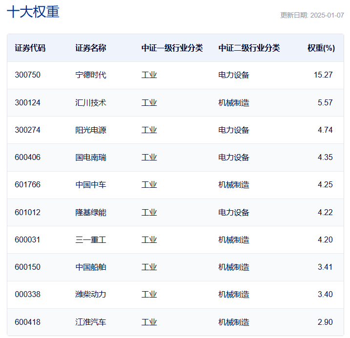The height and width of the screenshot is (338, 350).
Task: Select stock name 阳光电源
Action: pos(91,130)
